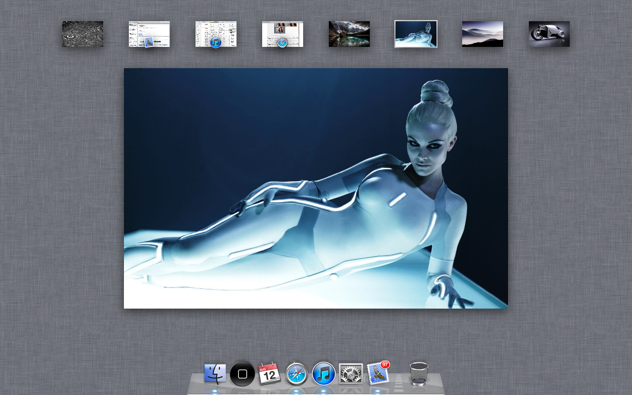Launch Safari from the dock
The width and height of the screenshot is (632, 395).
pos(297,374)
